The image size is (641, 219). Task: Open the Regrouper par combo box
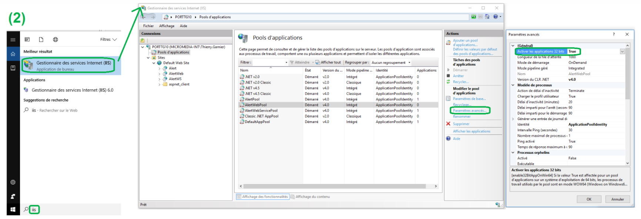(391, 63)
